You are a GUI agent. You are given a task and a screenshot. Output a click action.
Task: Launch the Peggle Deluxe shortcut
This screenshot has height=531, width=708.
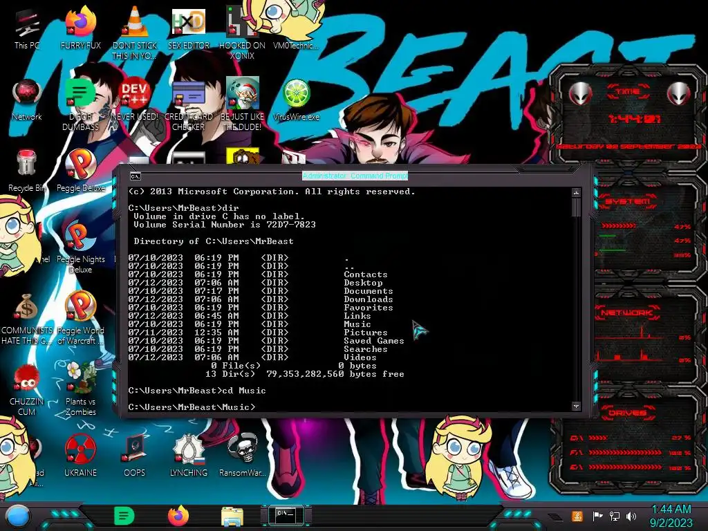[x=80, y=171]
